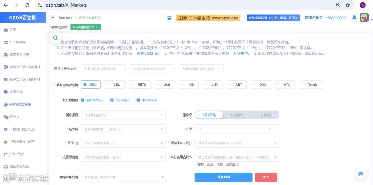This screenshot has height=185, width=373.
Task: Click the round search magnifier button
Action: pyautogui.click(x=56, y=38)
